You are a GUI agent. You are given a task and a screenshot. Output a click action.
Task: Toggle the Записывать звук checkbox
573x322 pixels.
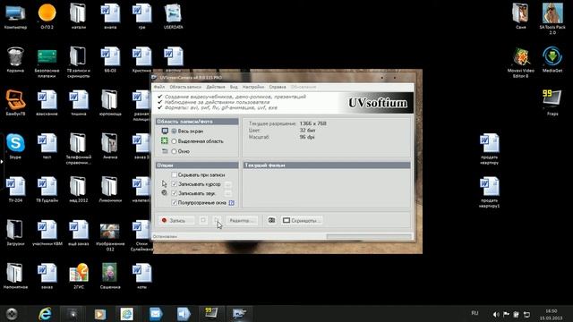tap(175, 193)
